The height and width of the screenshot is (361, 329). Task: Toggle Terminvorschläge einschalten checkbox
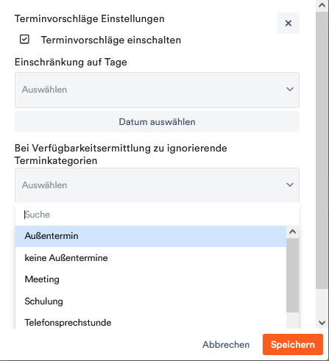(24, 40)
